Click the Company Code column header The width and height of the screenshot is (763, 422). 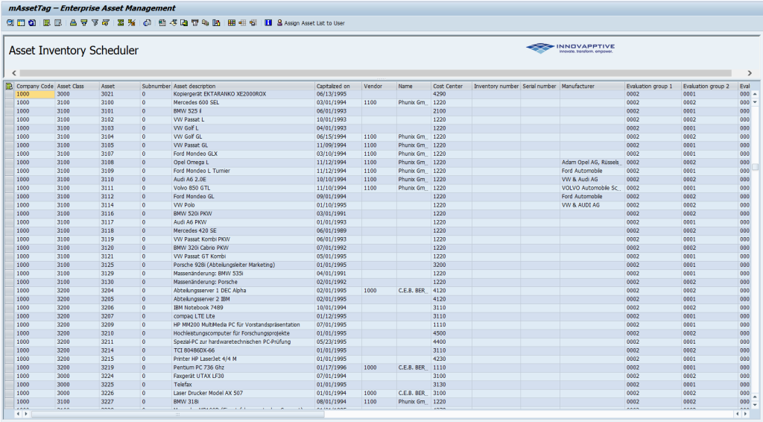[x=34, y=86]
